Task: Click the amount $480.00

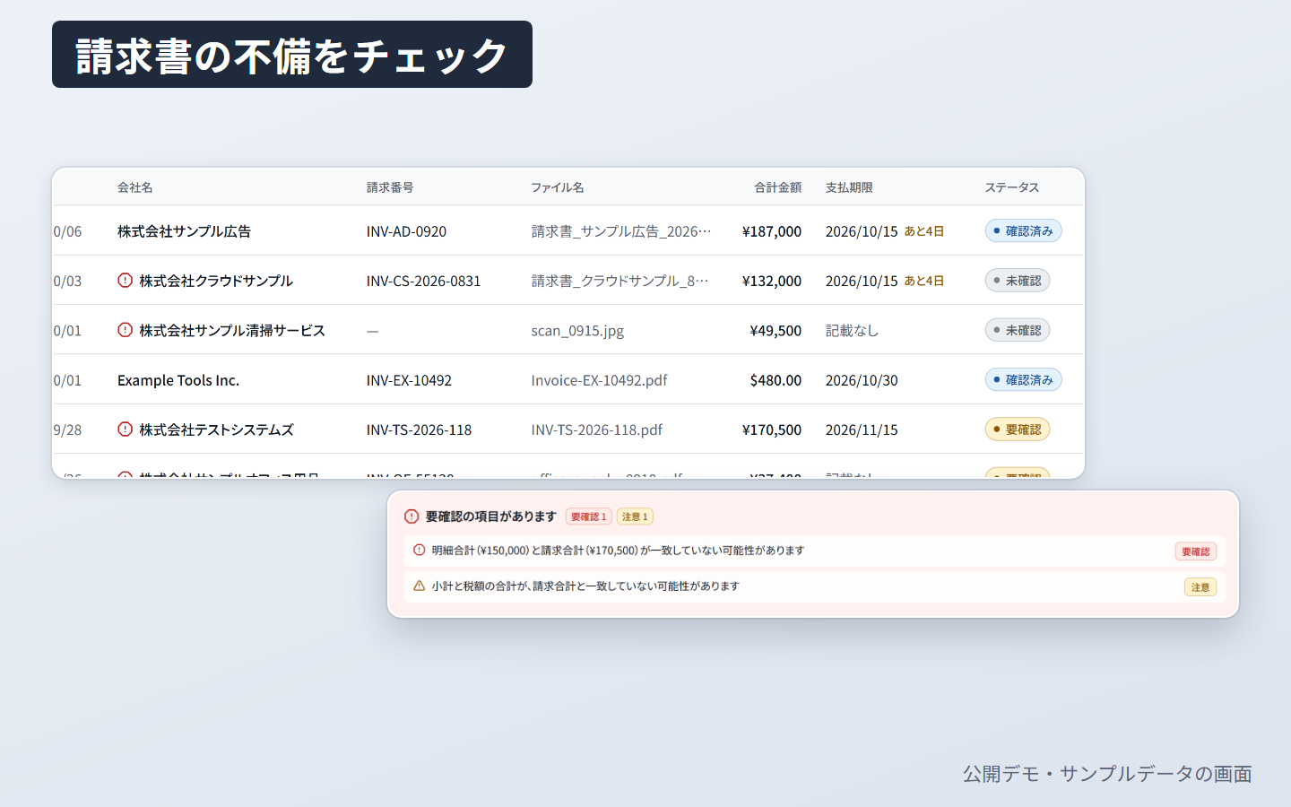Action: click(x=775, y=380)
